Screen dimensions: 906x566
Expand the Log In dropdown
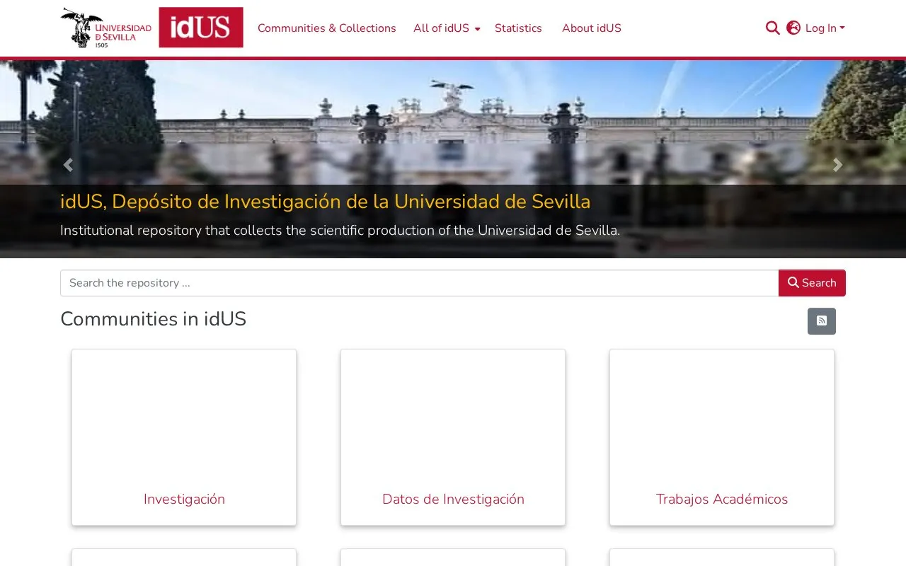tap(825, 28)
